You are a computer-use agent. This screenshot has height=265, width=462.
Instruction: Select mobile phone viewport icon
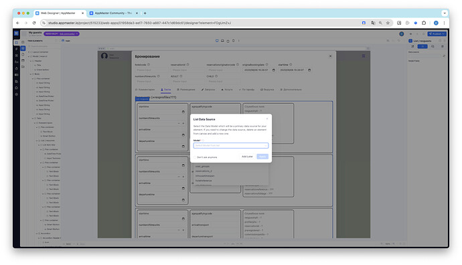coord(234,41)
